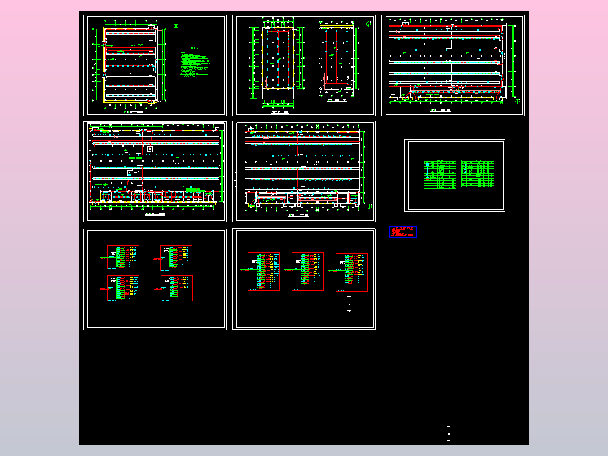Image resolution: width=608 pixels, height=456 pixels.
Task: Select the middle-left plan with partitioned bottom rooms
Action: pos(155,172)
